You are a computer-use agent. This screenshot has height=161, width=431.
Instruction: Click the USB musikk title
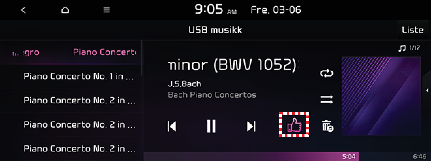click(215, 30)
